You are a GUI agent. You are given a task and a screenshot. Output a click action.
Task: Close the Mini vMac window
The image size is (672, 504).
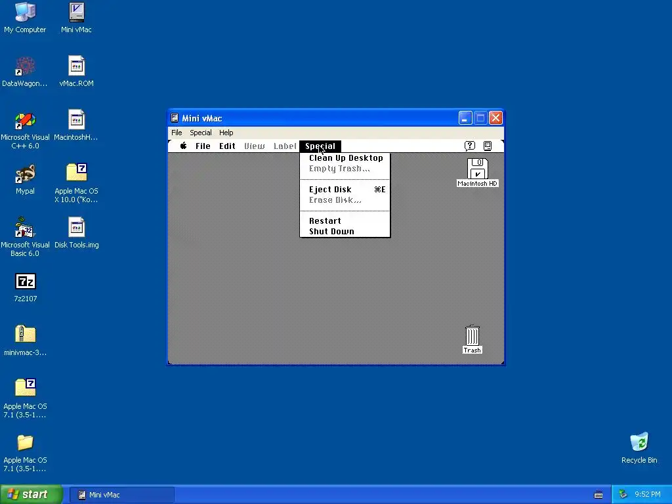point(496,118)
